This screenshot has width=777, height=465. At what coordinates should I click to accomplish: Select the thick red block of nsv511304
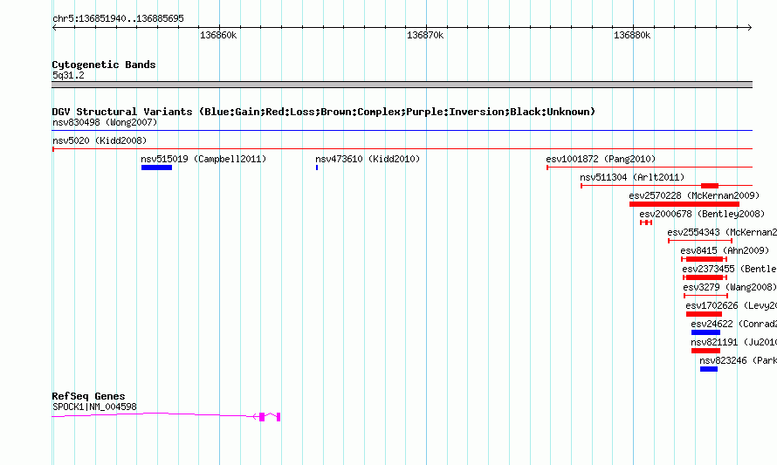[710, 186]
